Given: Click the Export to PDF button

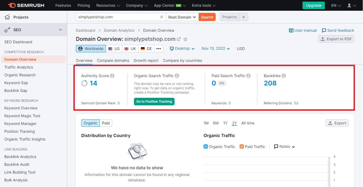Looking at the screenshot, I should [336, 39].
